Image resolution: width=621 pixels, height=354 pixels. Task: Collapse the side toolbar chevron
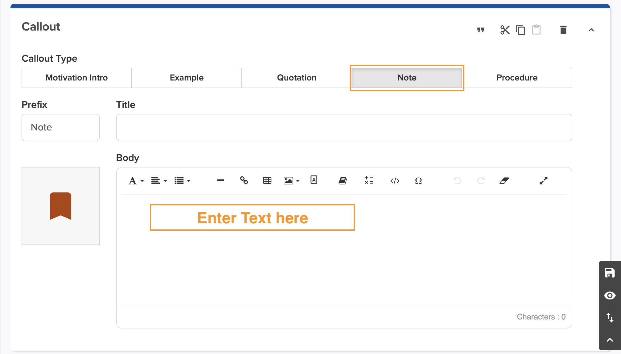pyautogui.click(x=610, y=340)
